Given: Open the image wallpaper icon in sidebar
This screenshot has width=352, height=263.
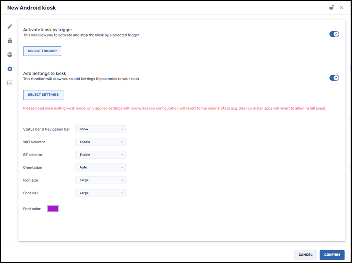Looking at the screenshot, I should coord(10,83).
